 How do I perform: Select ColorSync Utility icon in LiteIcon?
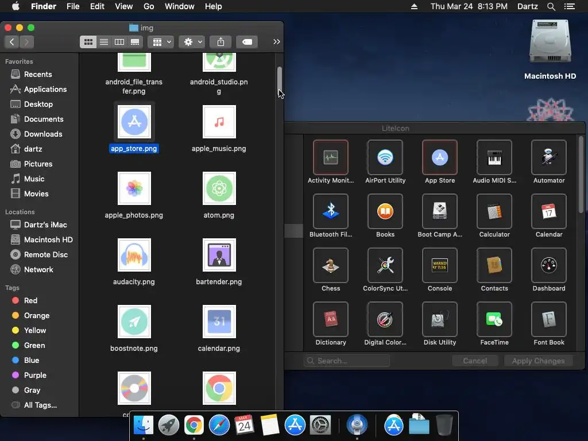(385, 265)
